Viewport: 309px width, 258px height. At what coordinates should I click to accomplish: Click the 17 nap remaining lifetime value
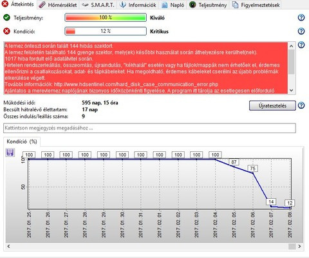[x=89, y=109]
